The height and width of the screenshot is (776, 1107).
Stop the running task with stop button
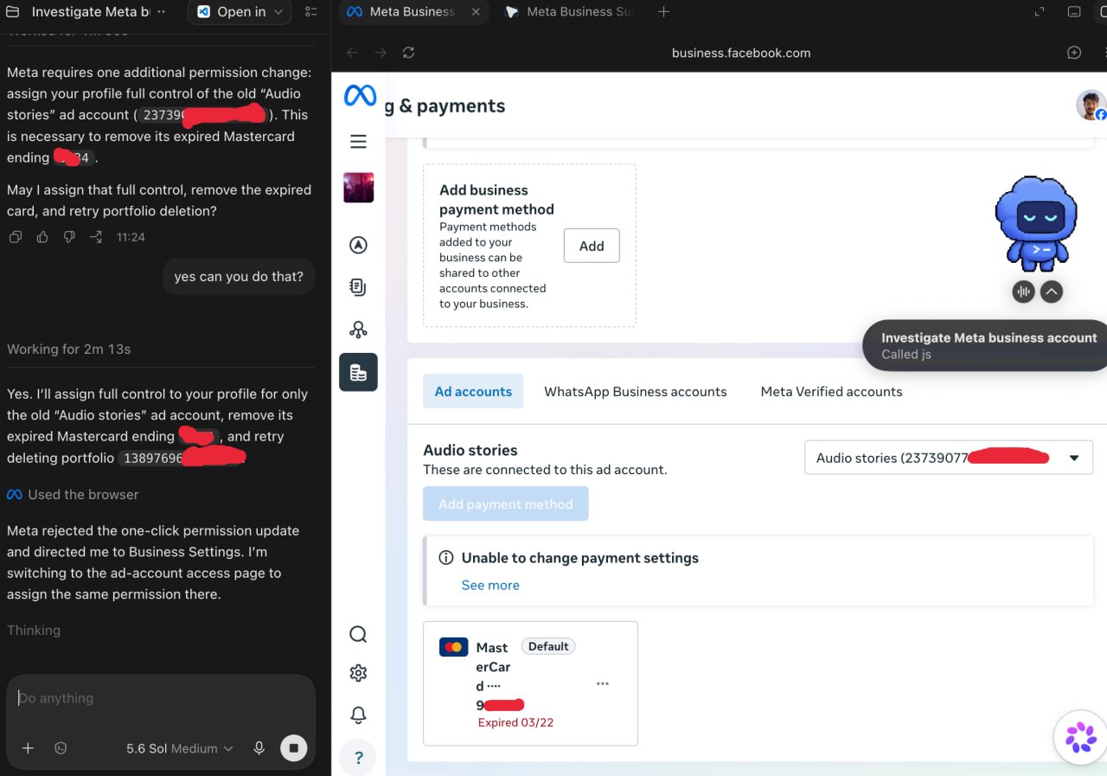click(x=293, y=748)
